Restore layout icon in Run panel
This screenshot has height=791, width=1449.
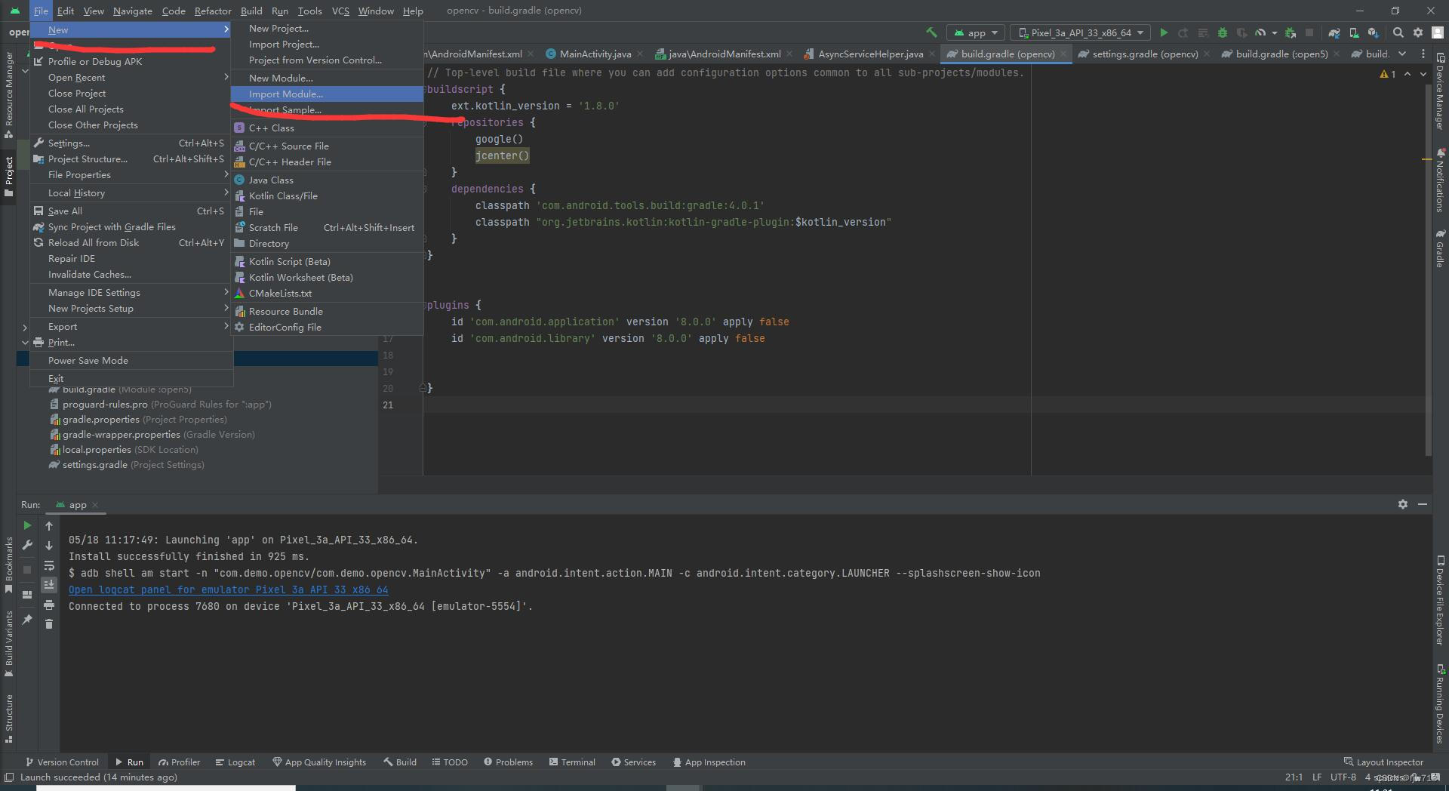point(27,594)
